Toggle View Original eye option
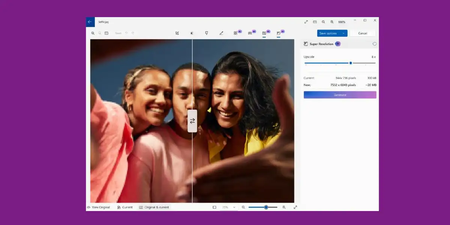This screenshot has height=225, width=450. click(98, 207)
